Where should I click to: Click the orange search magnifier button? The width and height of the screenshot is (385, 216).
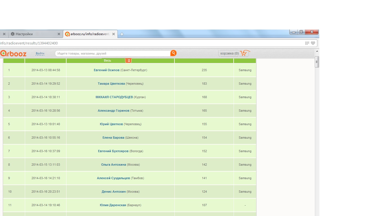click(173, 53)
